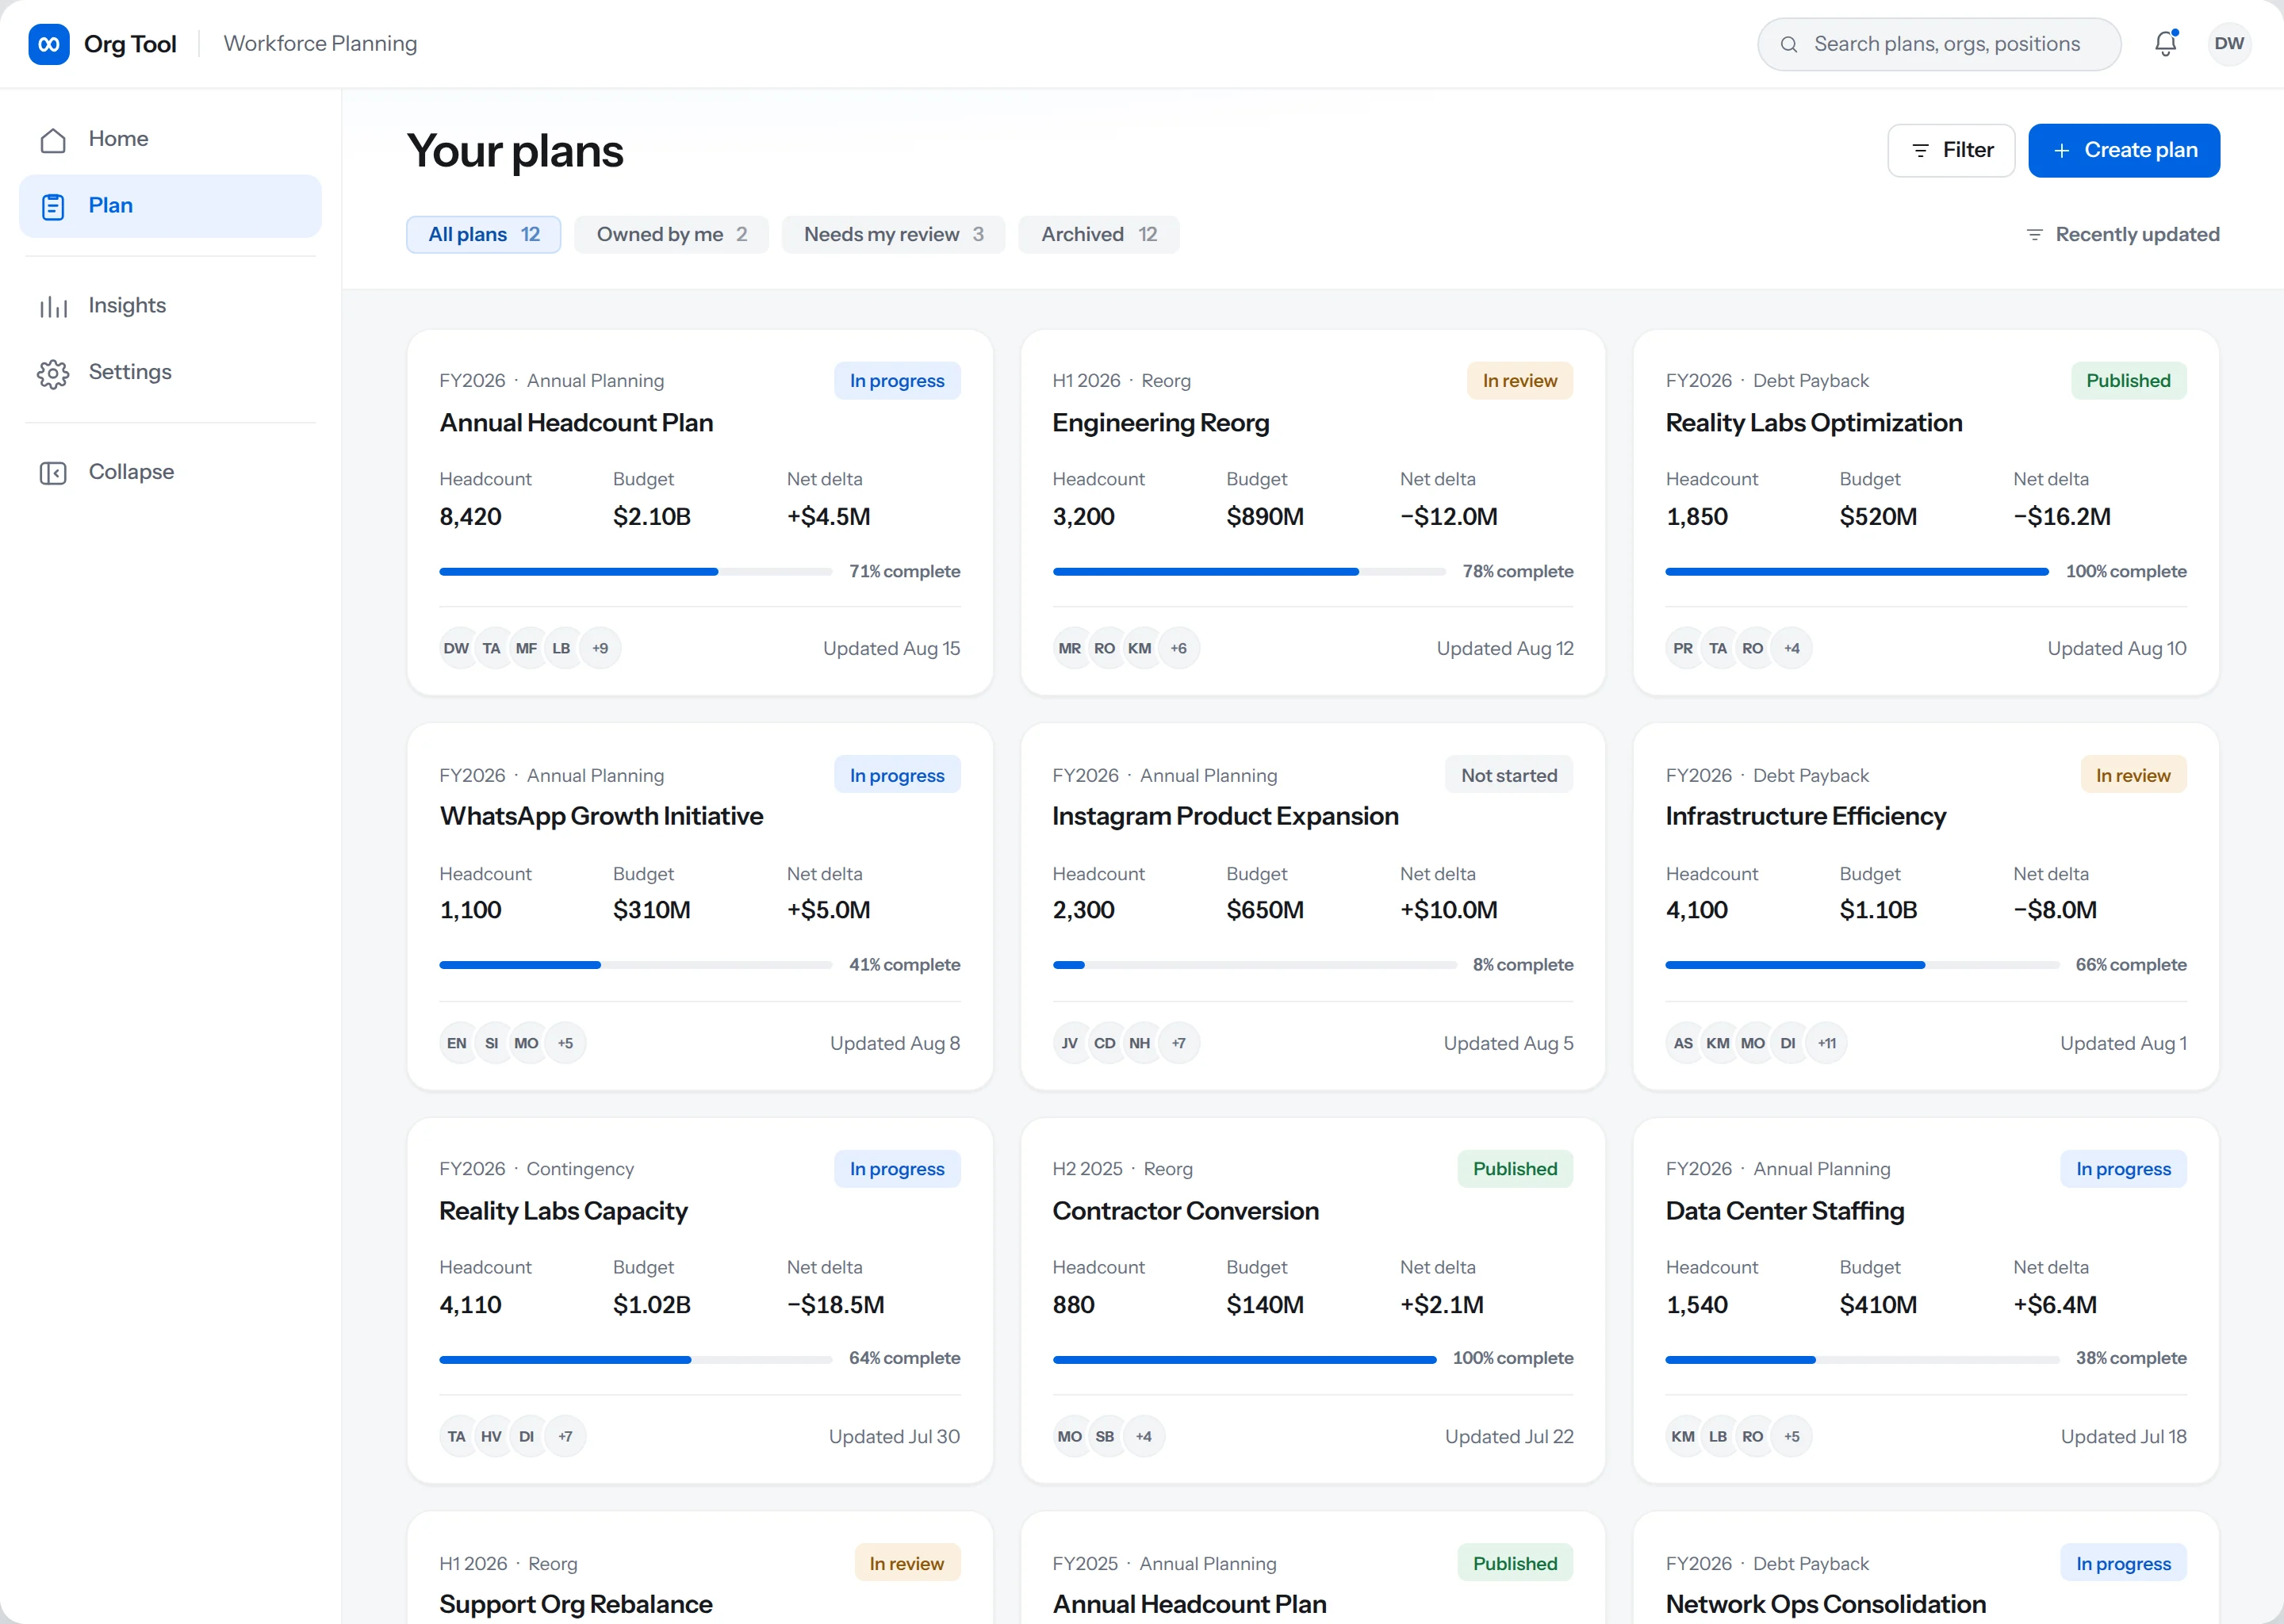Click Not started badge on Instagram Product Expansion
2284x1624 pixels.
pos(1508,775)
